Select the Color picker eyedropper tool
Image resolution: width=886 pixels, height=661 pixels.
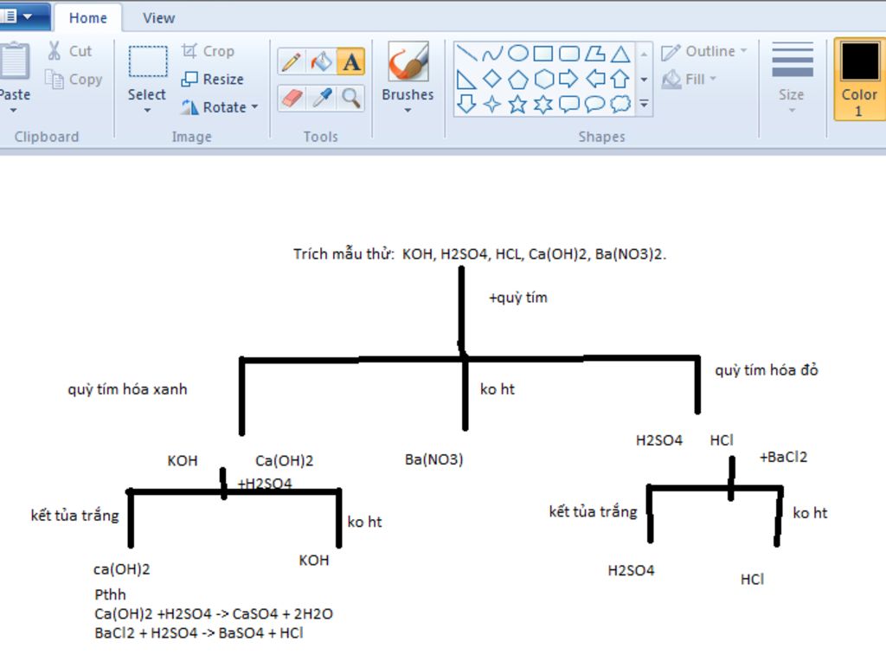click(x=322, y=99)
